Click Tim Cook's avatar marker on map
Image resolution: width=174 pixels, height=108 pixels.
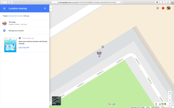(x=99, y=53)
